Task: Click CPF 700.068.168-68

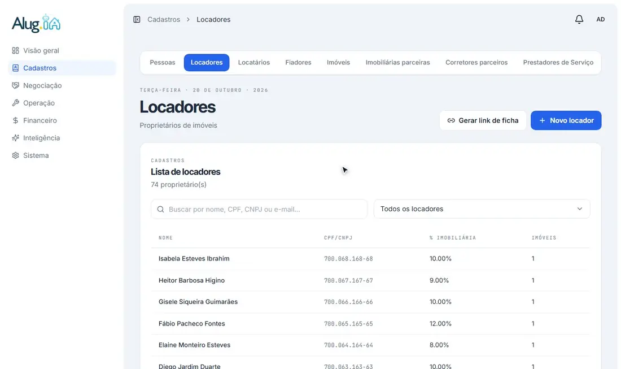Action: (348, 259)
